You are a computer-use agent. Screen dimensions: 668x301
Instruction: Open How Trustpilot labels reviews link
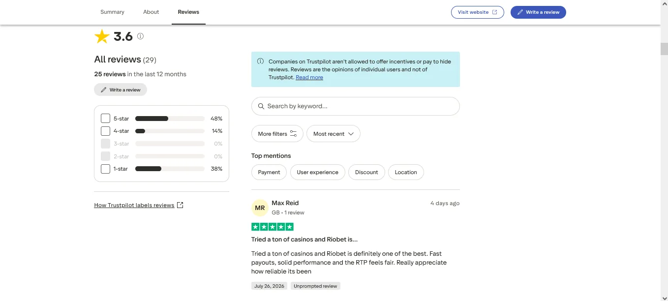[x=134, y=205]
